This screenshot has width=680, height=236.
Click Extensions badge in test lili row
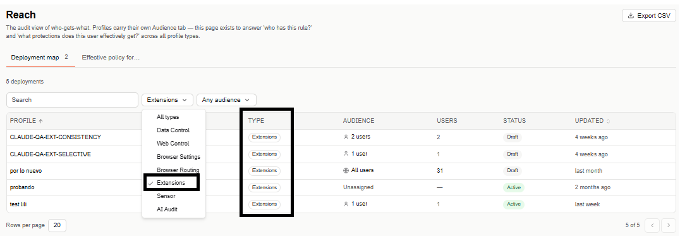(265, 204)
